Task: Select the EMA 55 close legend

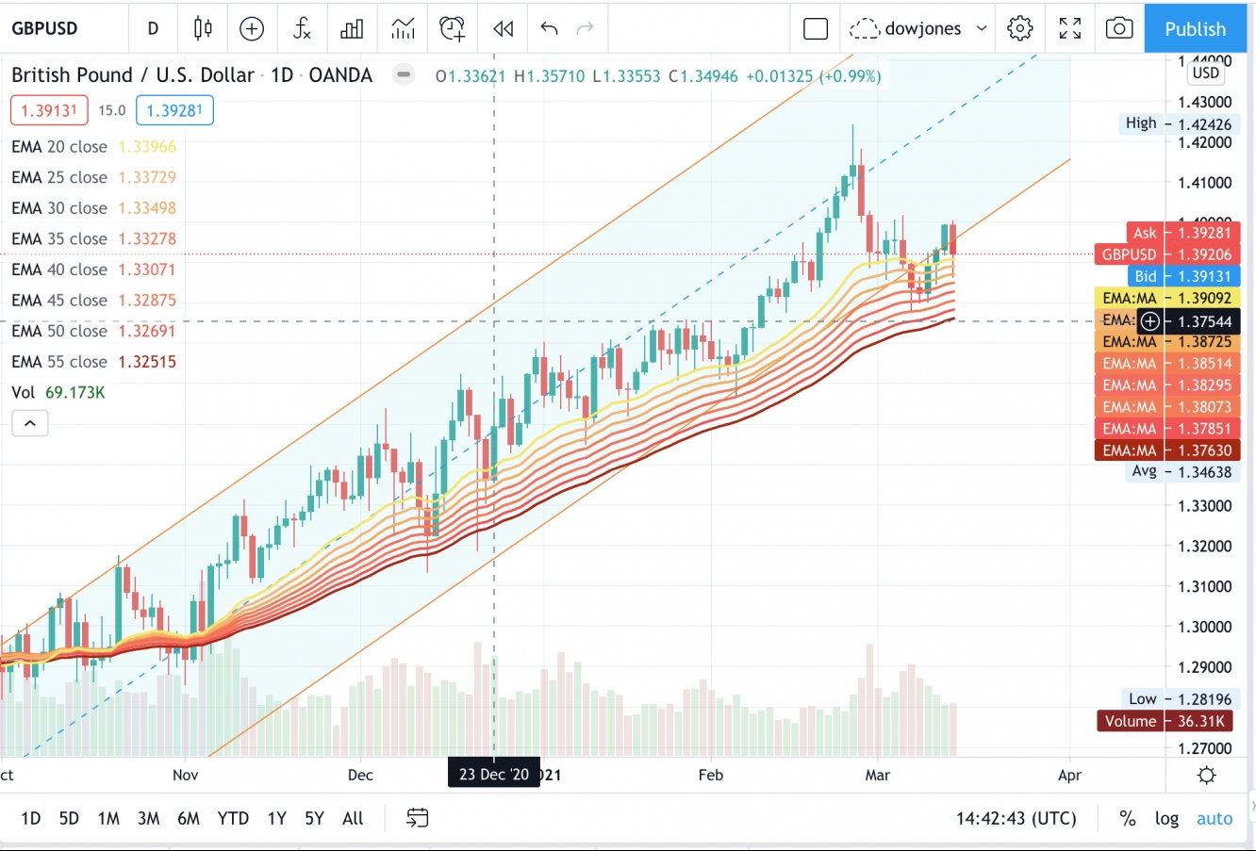Action: click(x=94, y=362)
